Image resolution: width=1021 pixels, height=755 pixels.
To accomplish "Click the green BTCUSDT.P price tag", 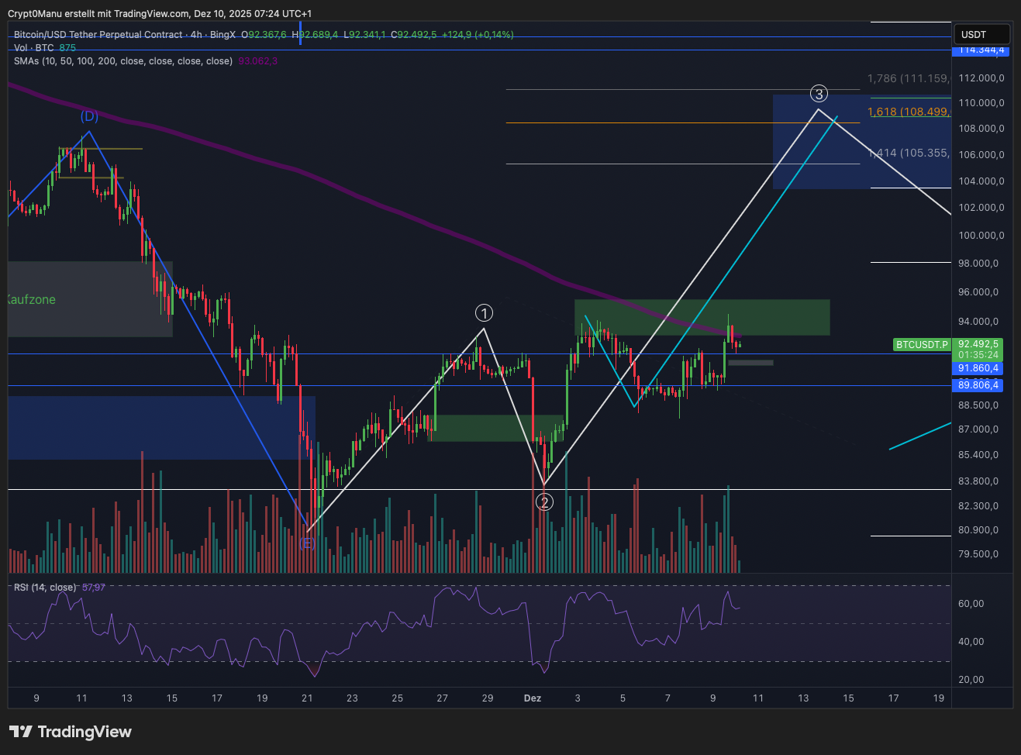I will [922, 344].
